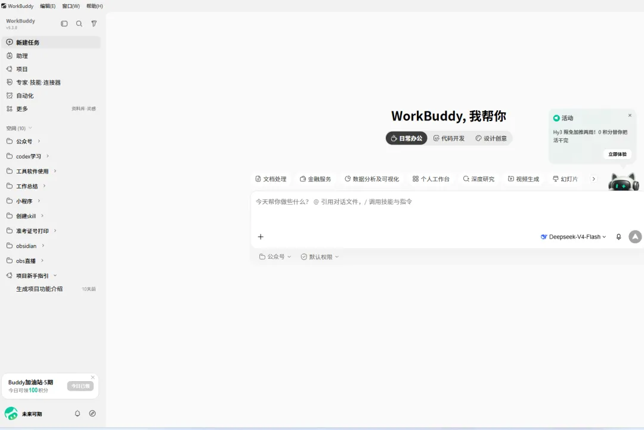Open the 窗口(W) menu
The image size is (644, 430).
point(70,6)
